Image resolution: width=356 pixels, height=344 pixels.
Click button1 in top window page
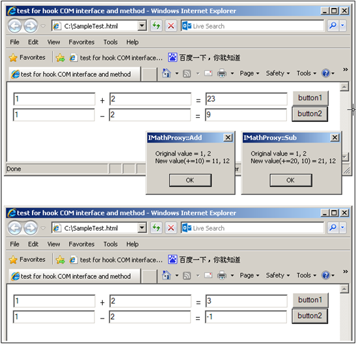click(x=310, y=98)
